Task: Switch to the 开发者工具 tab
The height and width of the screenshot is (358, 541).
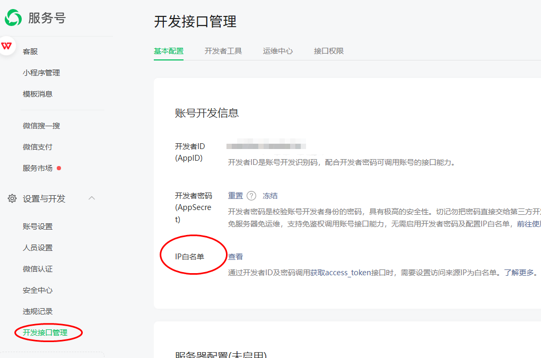Action: point(223,51)
